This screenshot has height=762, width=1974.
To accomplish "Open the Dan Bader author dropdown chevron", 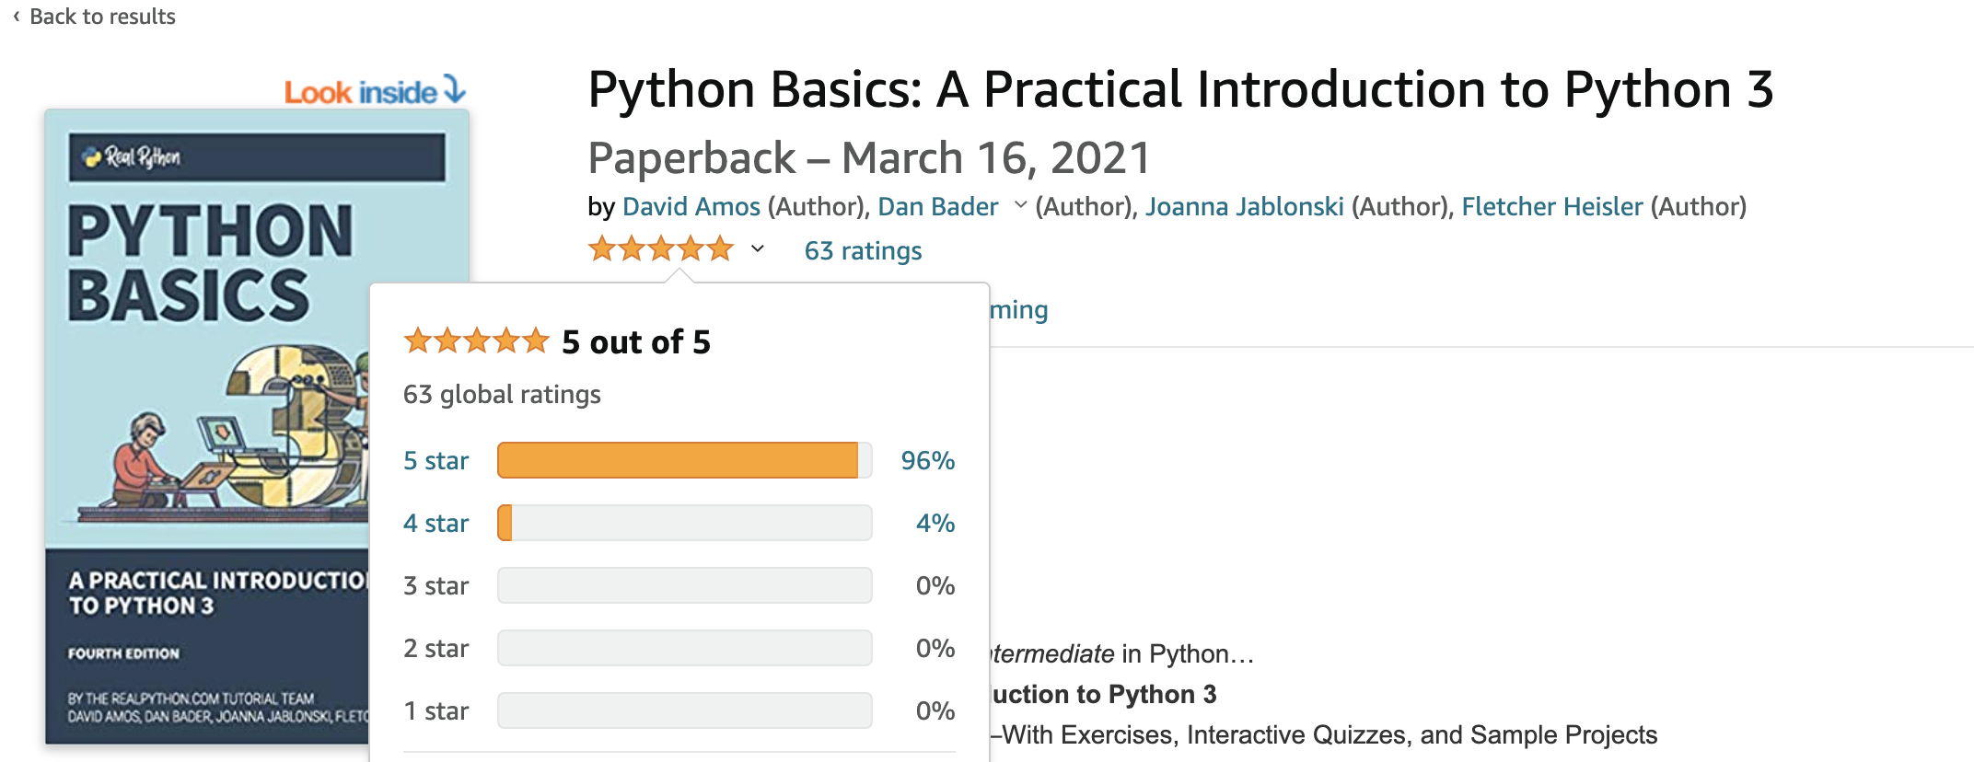I will 1020,206.
